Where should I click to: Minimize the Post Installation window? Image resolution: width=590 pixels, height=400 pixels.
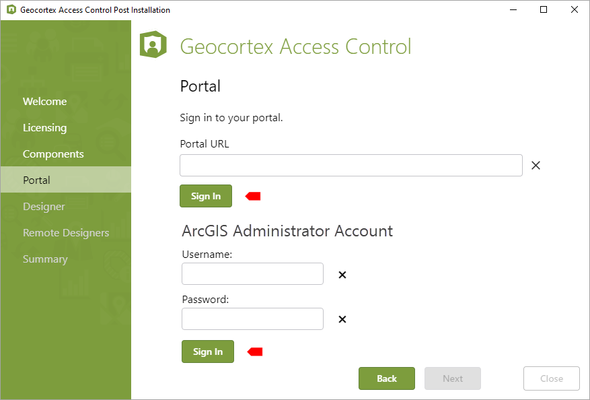(513, 10)
